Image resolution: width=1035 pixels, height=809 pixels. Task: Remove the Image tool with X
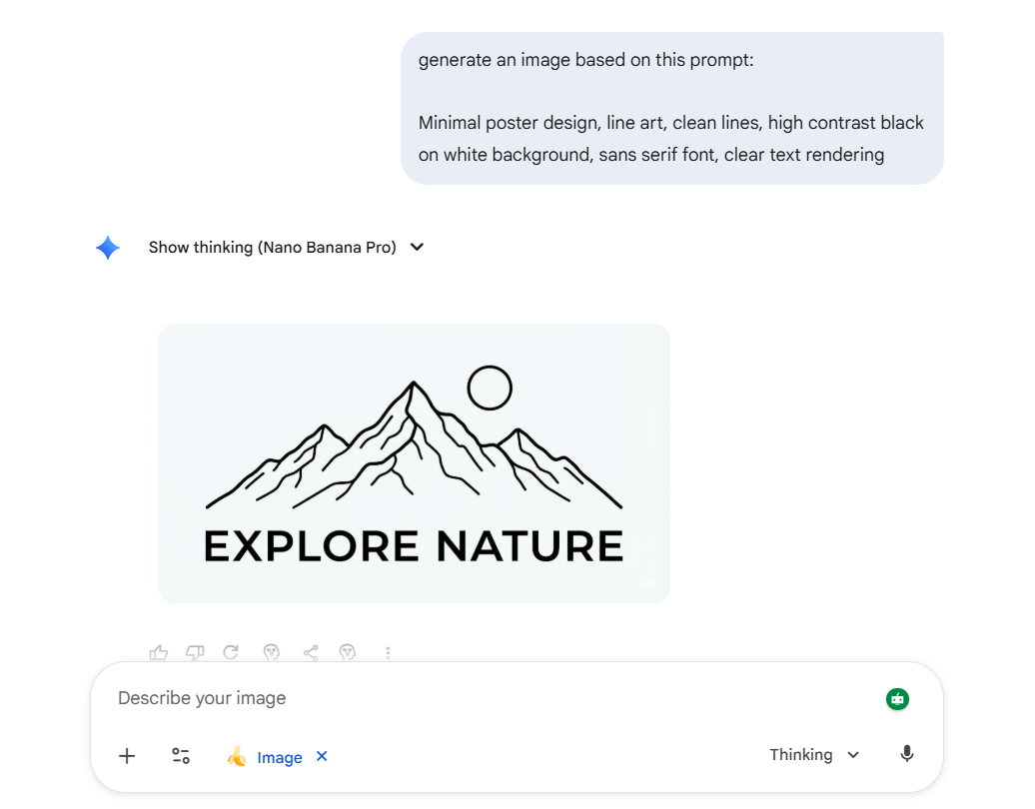point(322,756)
